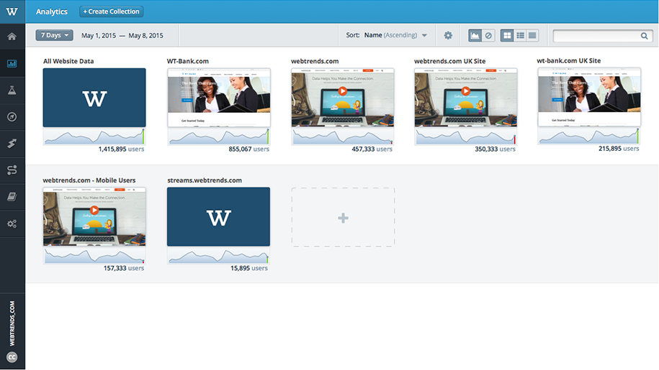Click the streams.webtrends.com title
The image size is (659, 370).
click(205, 180)
